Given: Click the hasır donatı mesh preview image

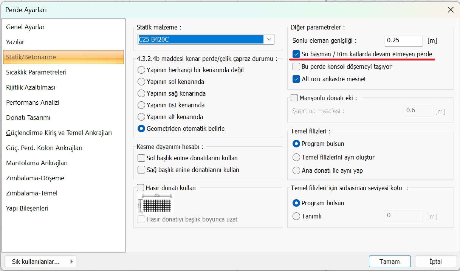Looking at the screenshot, I should tap(156, 204).
